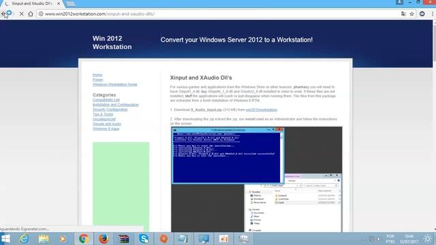Open the Home link in the sidebar
Viewport: 436px width, 245px height.
(x=97, y=75)
